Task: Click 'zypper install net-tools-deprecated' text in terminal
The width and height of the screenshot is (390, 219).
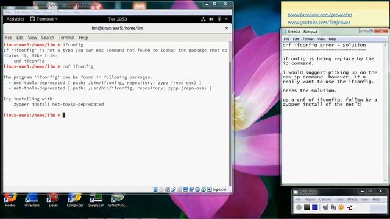Action: click(58, 104)
